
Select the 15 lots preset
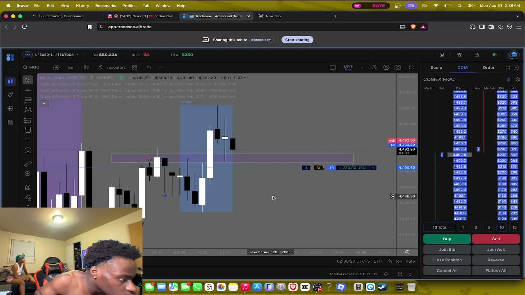click(x=514, y=227)
